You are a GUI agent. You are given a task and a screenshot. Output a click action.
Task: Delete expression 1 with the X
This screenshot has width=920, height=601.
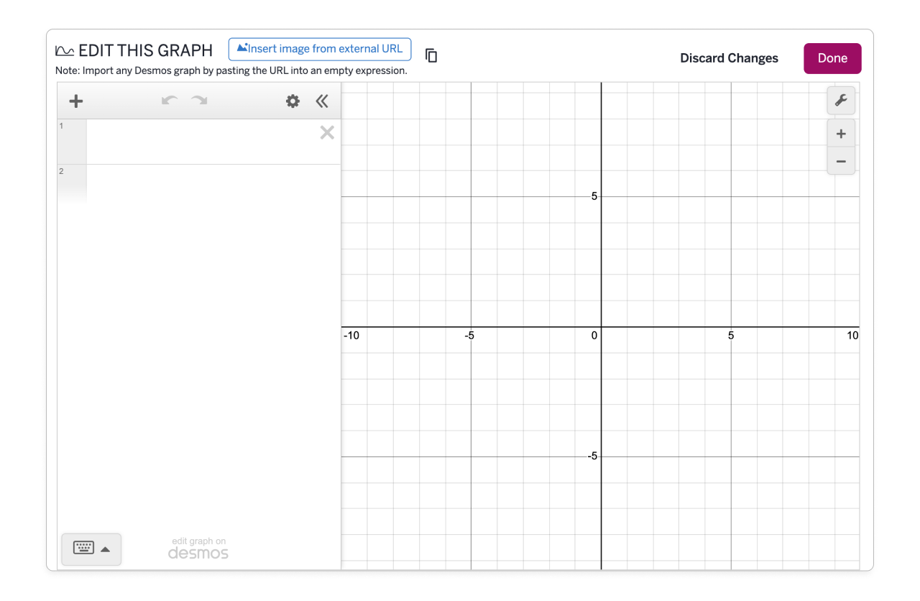327,132
